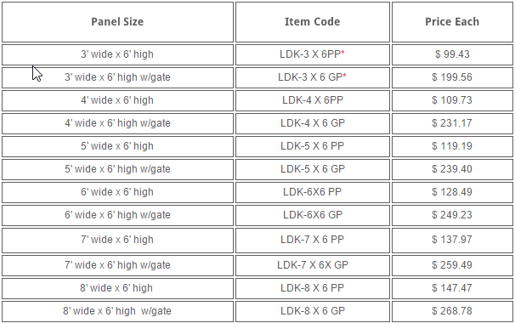Select 8' wide x 6' high w/gate cell
Screen dimensions: 515x323
(117, 311)
